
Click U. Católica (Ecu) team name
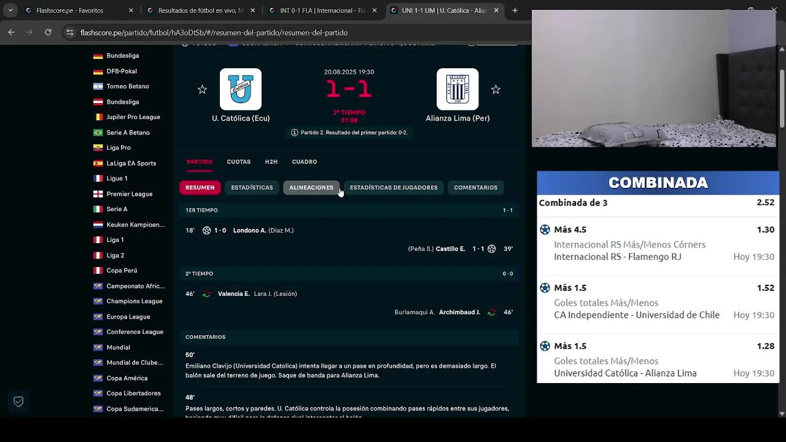click(241, 118)
